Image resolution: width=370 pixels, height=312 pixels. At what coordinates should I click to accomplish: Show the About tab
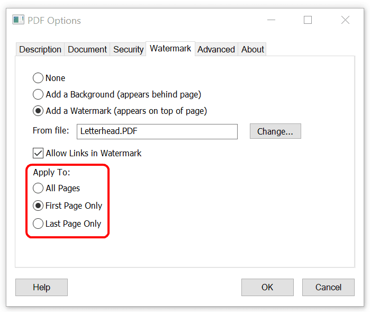(252, 49)
